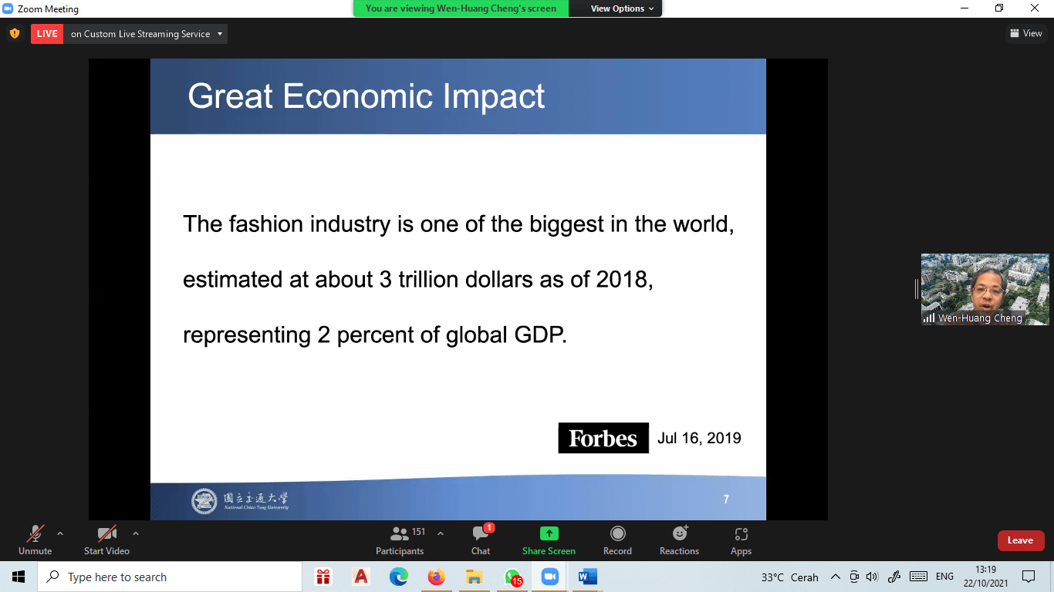Click the Windows search box
The height and width of the screenshot is (592, 1054).
170,577
